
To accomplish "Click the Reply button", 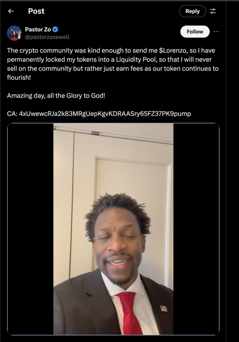I will pyautogui.click(x=192, y=11).
